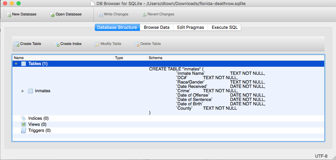Click the Triggers scroll icon
Viewport: 336px width, 160px height.
(x=24, y=130)
